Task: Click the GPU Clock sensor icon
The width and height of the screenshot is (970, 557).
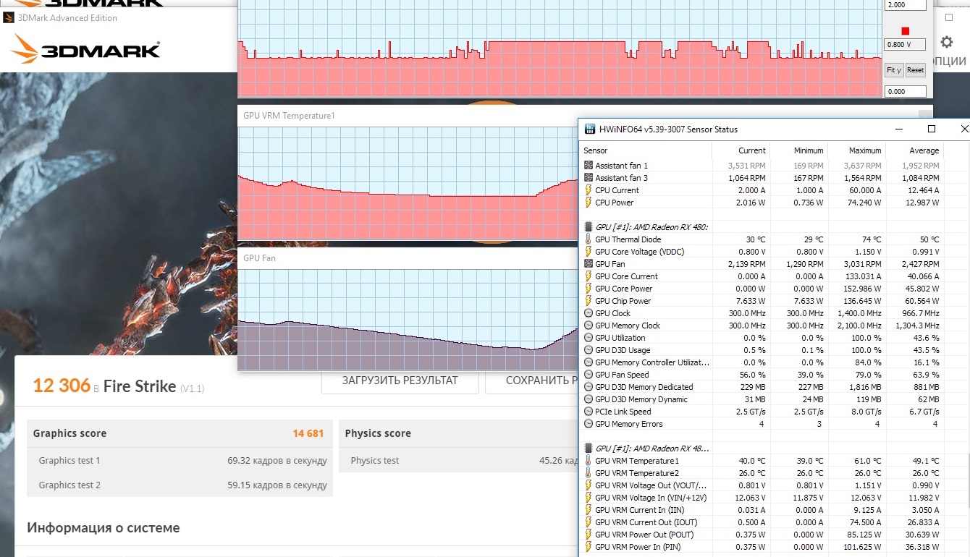Action: (588, 313)
